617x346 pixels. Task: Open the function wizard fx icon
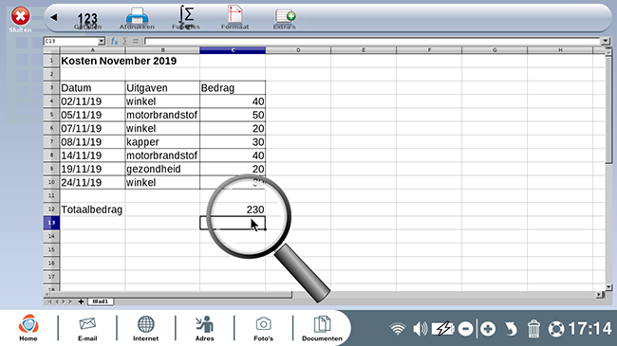tap(114, 42)
